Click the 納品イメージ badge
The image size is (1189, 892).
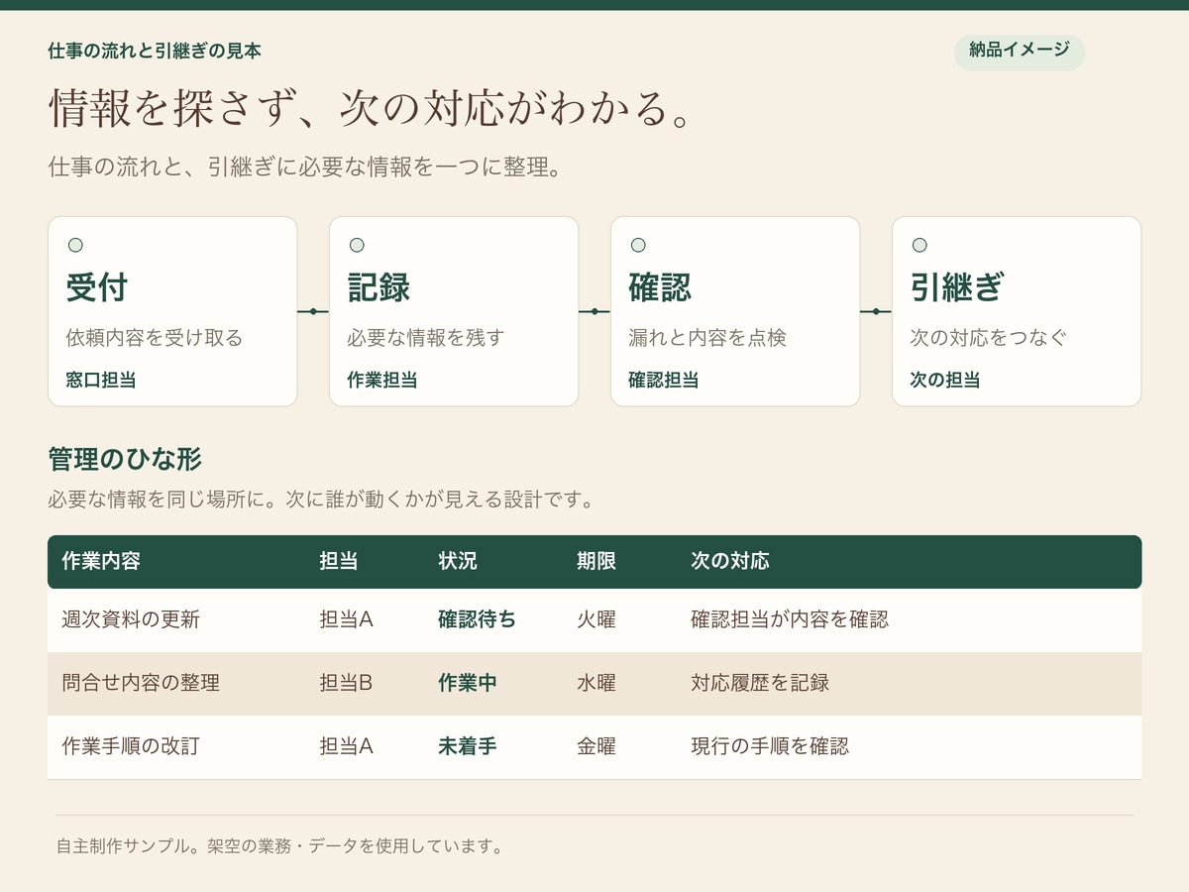1020,51
